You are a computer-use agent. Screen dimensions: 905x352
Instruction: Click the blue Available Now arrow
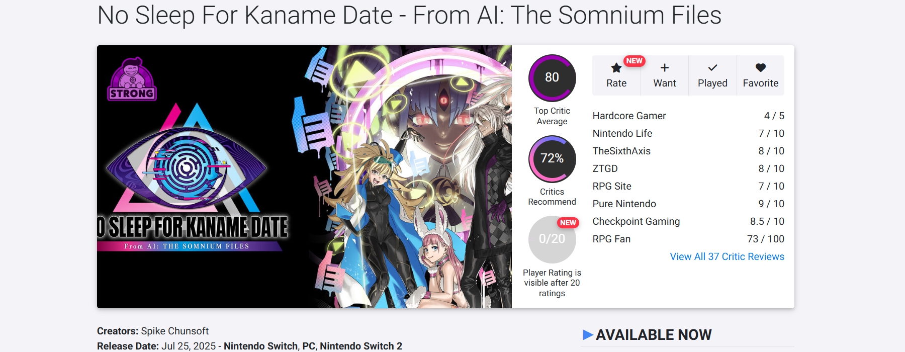point(588,335)
